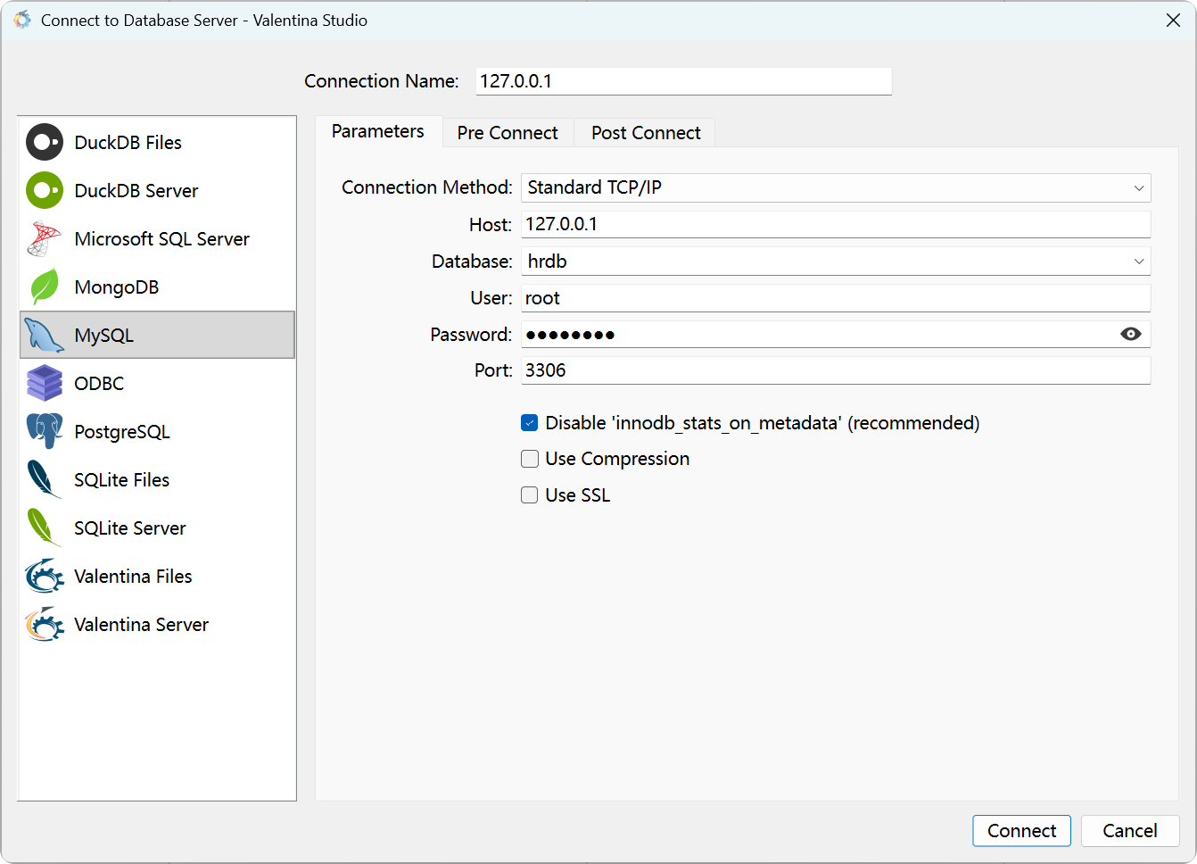
Task: Click the Standard TCP/IP method value
Action: click(x=595, y=187)
